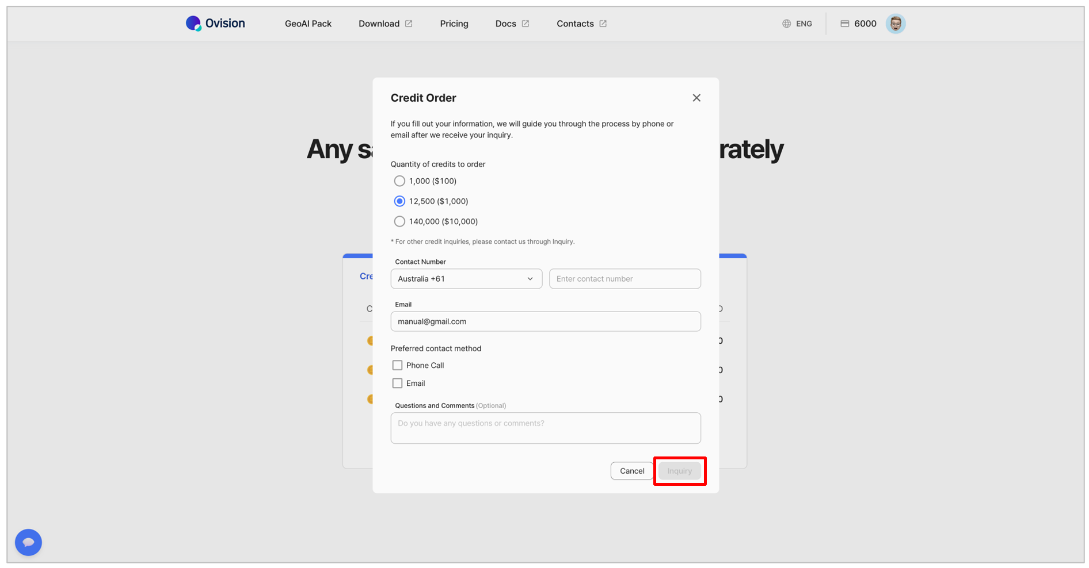This screenshot has width=1089, height=568.
Task: Click external link icon beside Contacts
Action: click(603, 24)
